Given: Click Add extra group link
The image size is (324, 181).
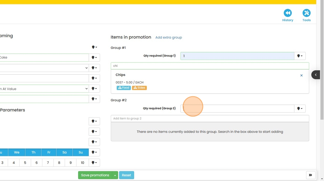Looking at the screenshot, I should pyautogui.click(x=169, y=38).
